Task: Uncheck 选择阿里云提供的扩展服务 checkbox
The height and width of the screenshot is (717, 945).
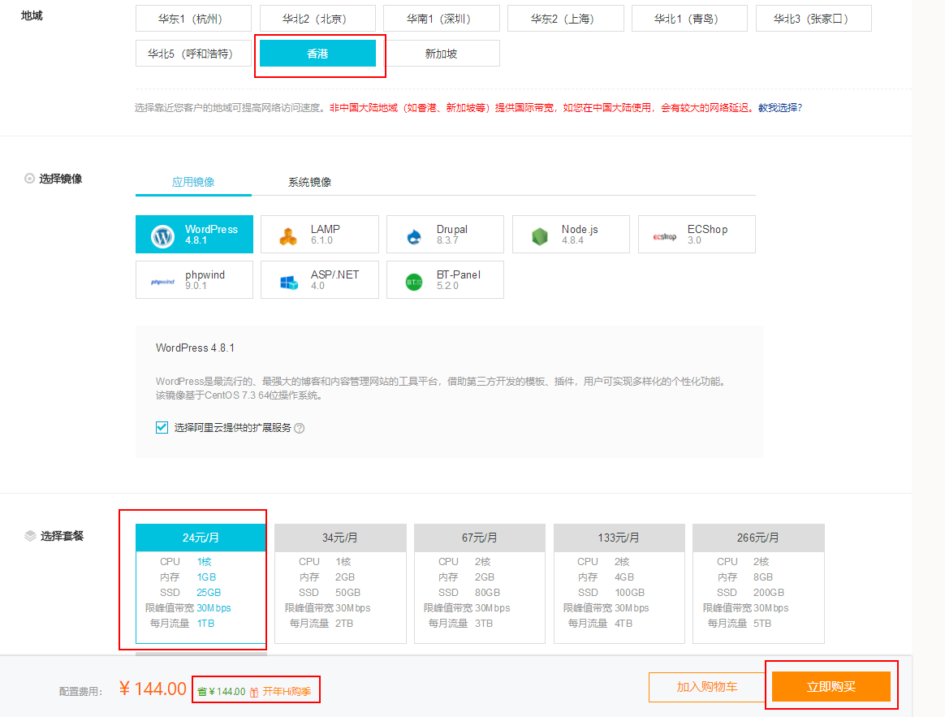Action: tap(162, 428)
